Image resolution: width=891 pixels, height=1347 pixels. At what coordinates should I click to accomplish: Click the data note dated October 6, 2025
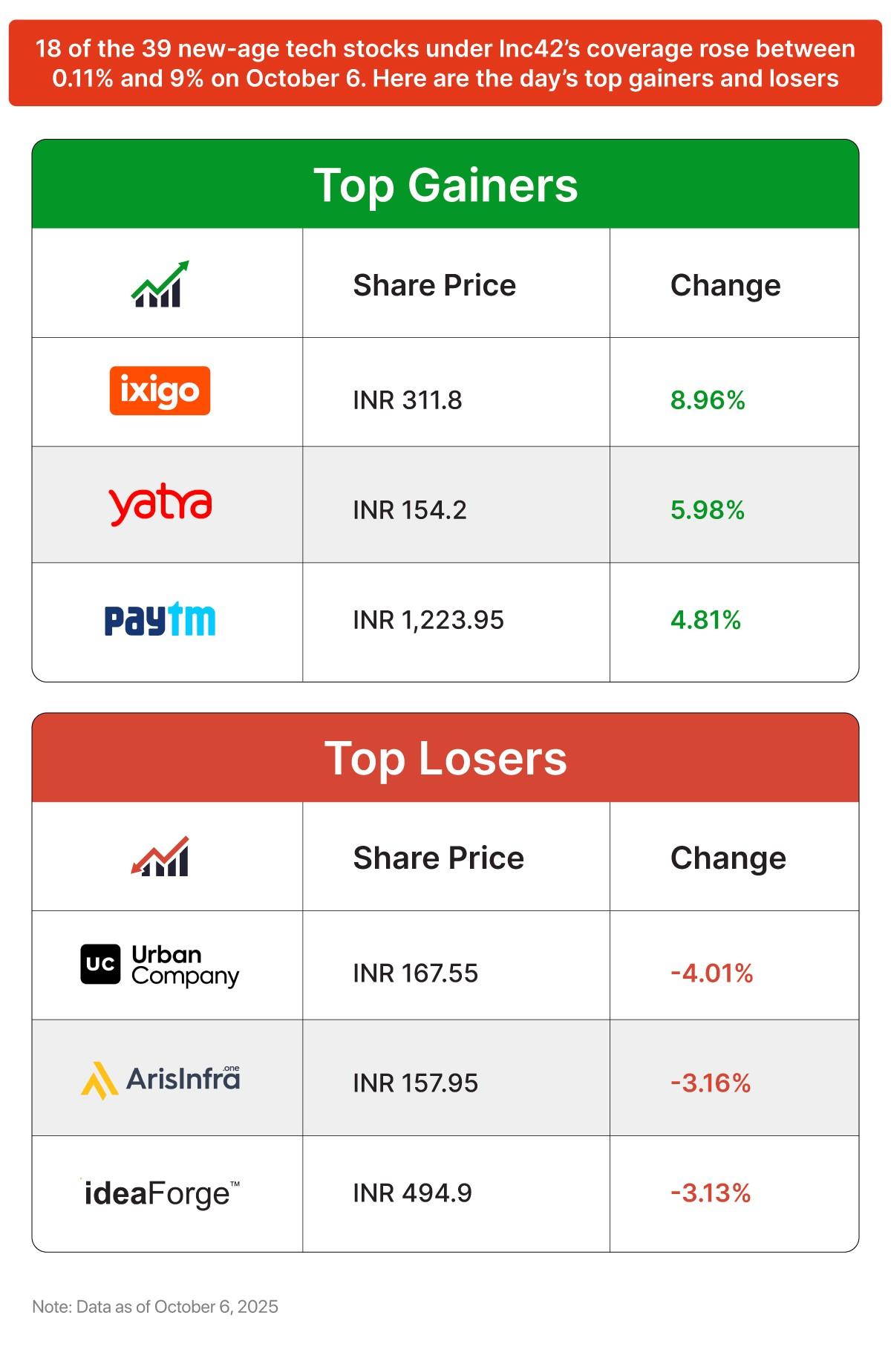click(155, 1307)
